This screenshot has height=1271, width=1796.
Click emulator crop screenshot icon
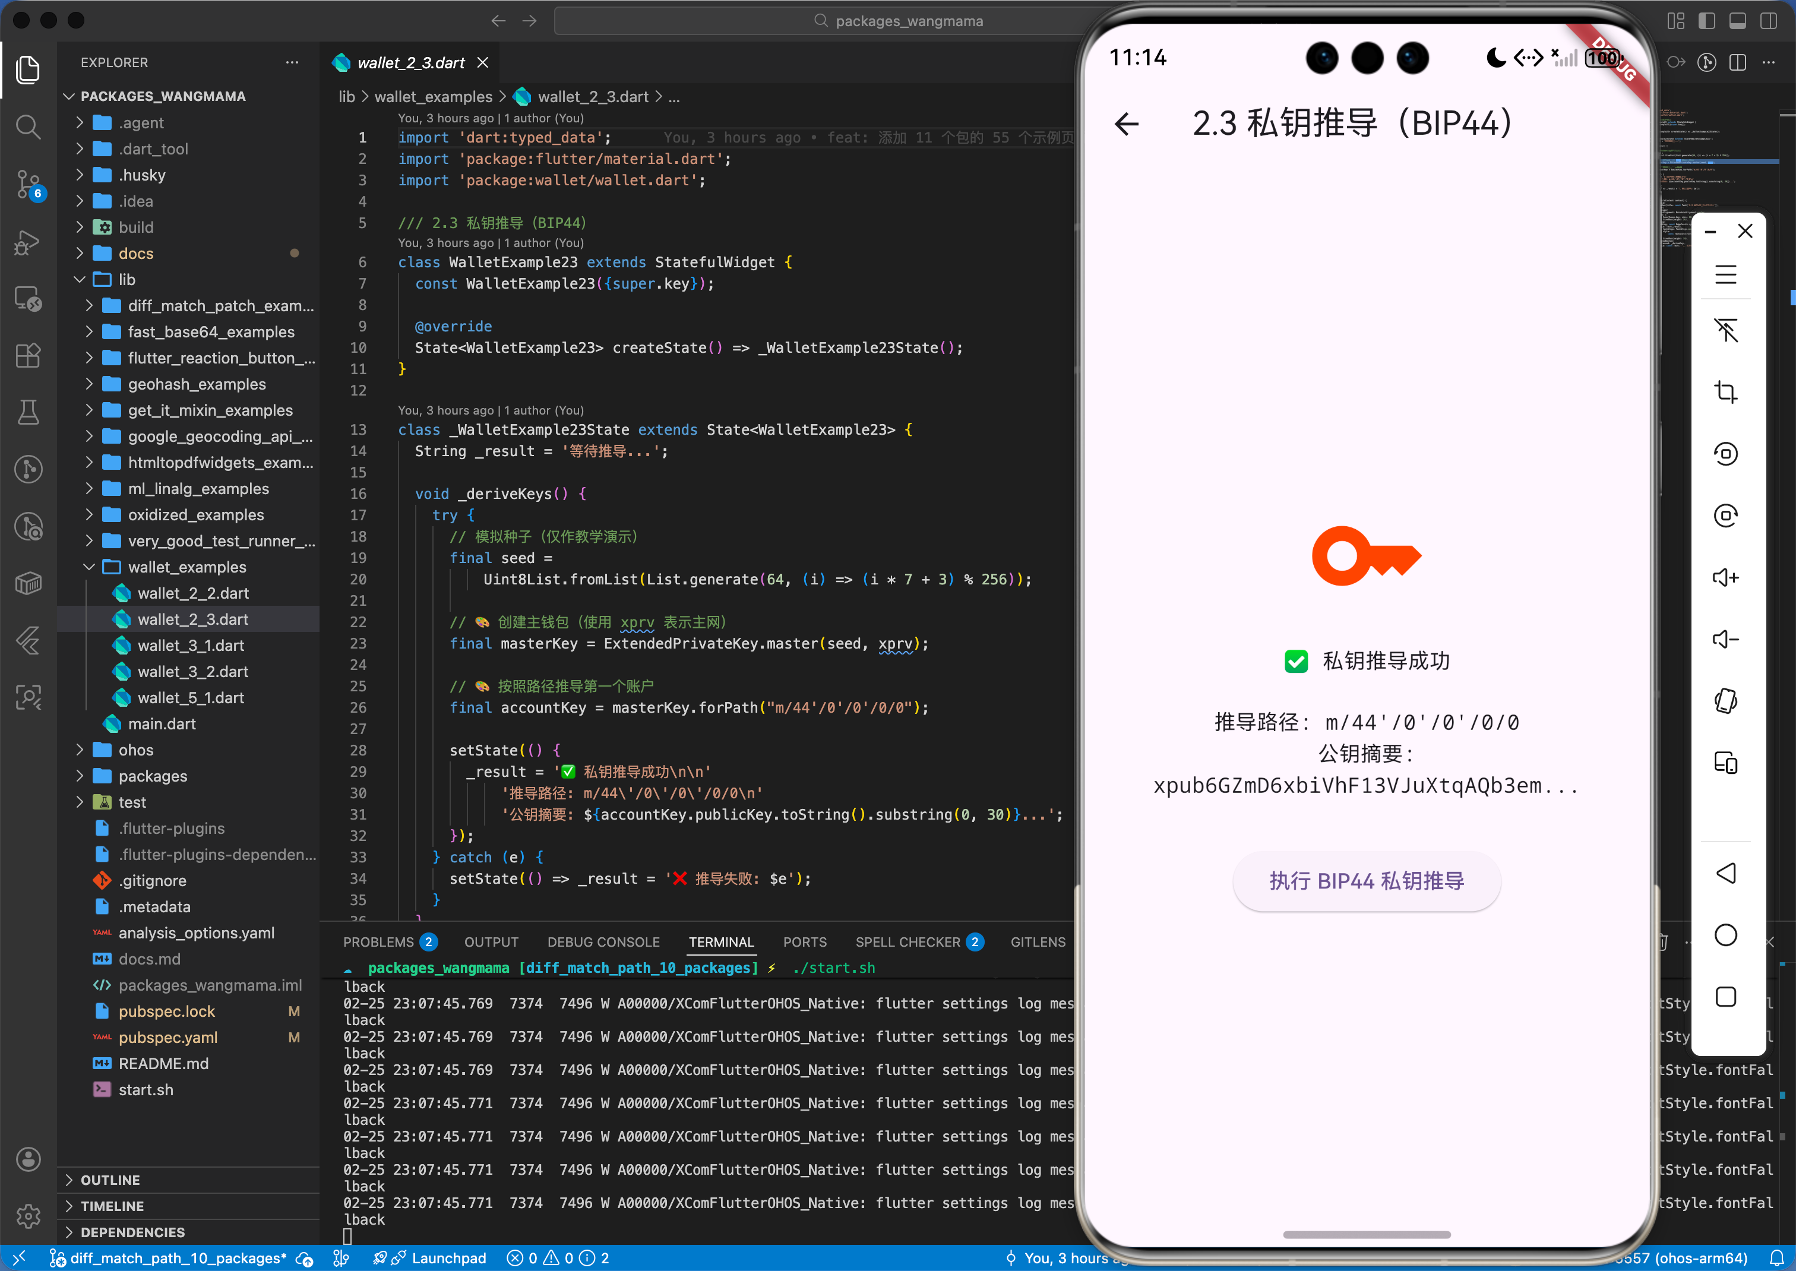[x=1725, y=391]
